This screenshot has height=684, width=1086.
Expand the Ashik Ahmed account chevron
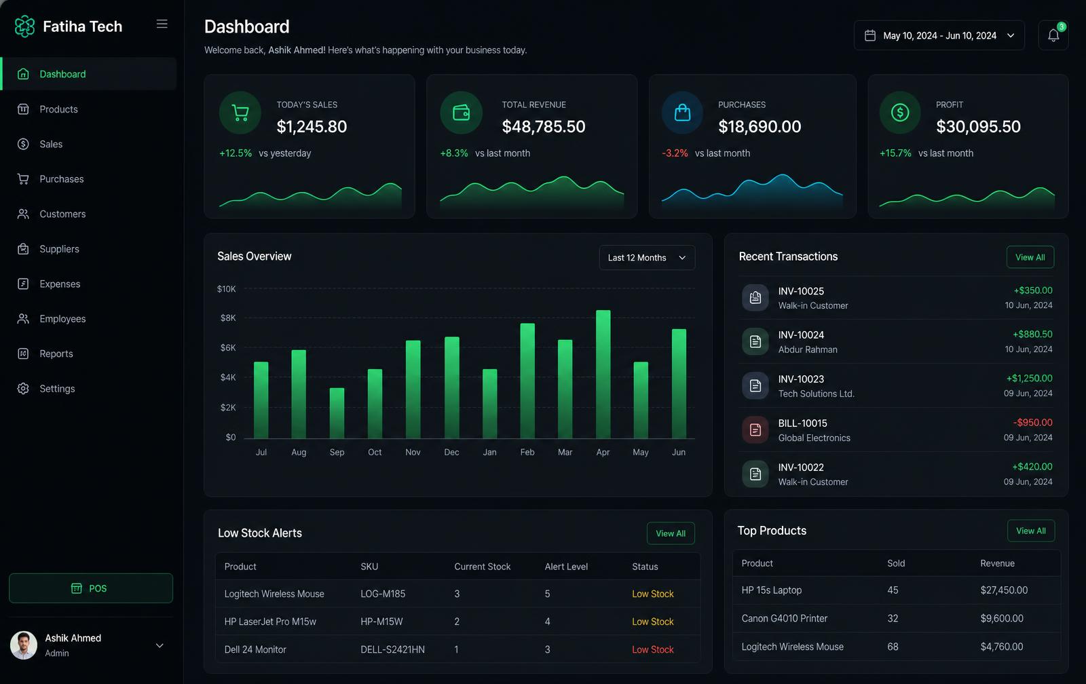[160, 645]
